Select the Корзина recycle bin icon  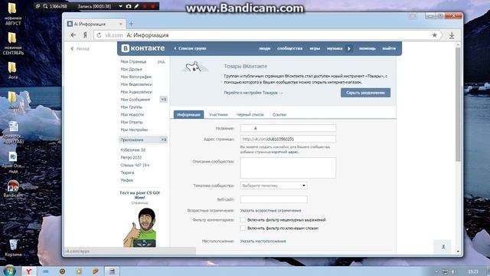click(x=13, y=248)
